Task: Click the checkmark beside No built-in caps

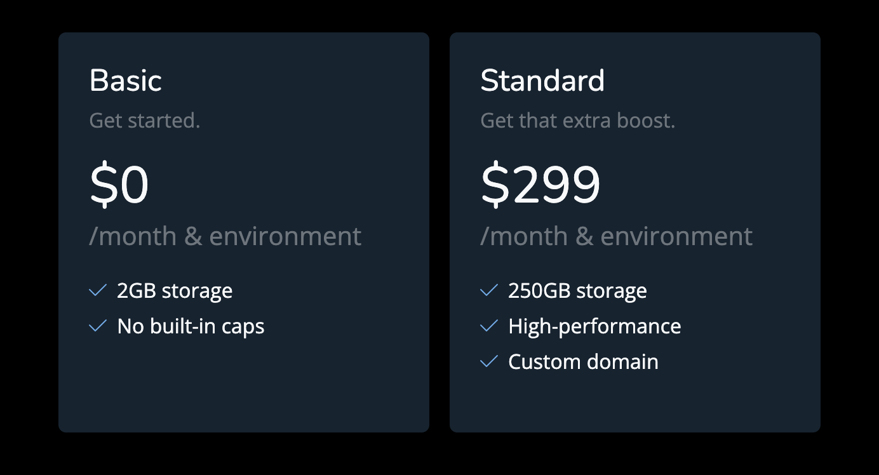Action: tap(98, 326)
